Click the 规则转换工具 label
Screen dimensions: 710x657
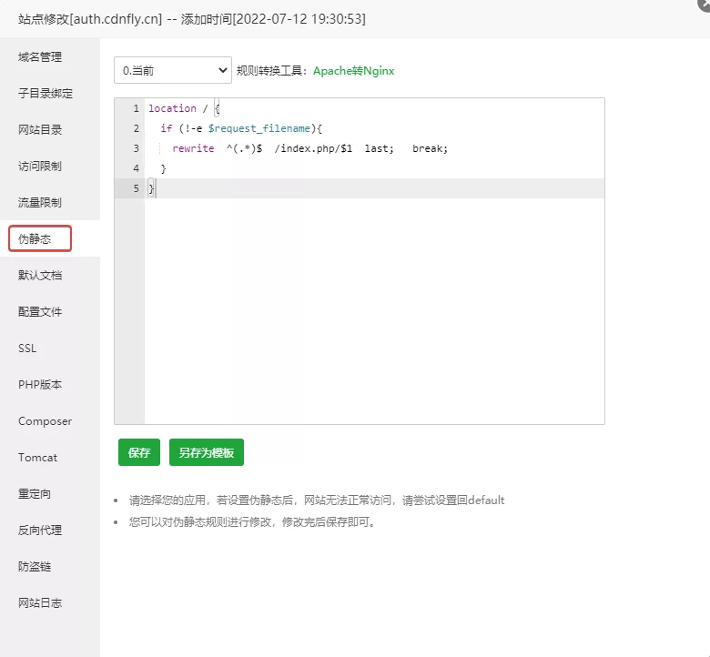(271, 71)
